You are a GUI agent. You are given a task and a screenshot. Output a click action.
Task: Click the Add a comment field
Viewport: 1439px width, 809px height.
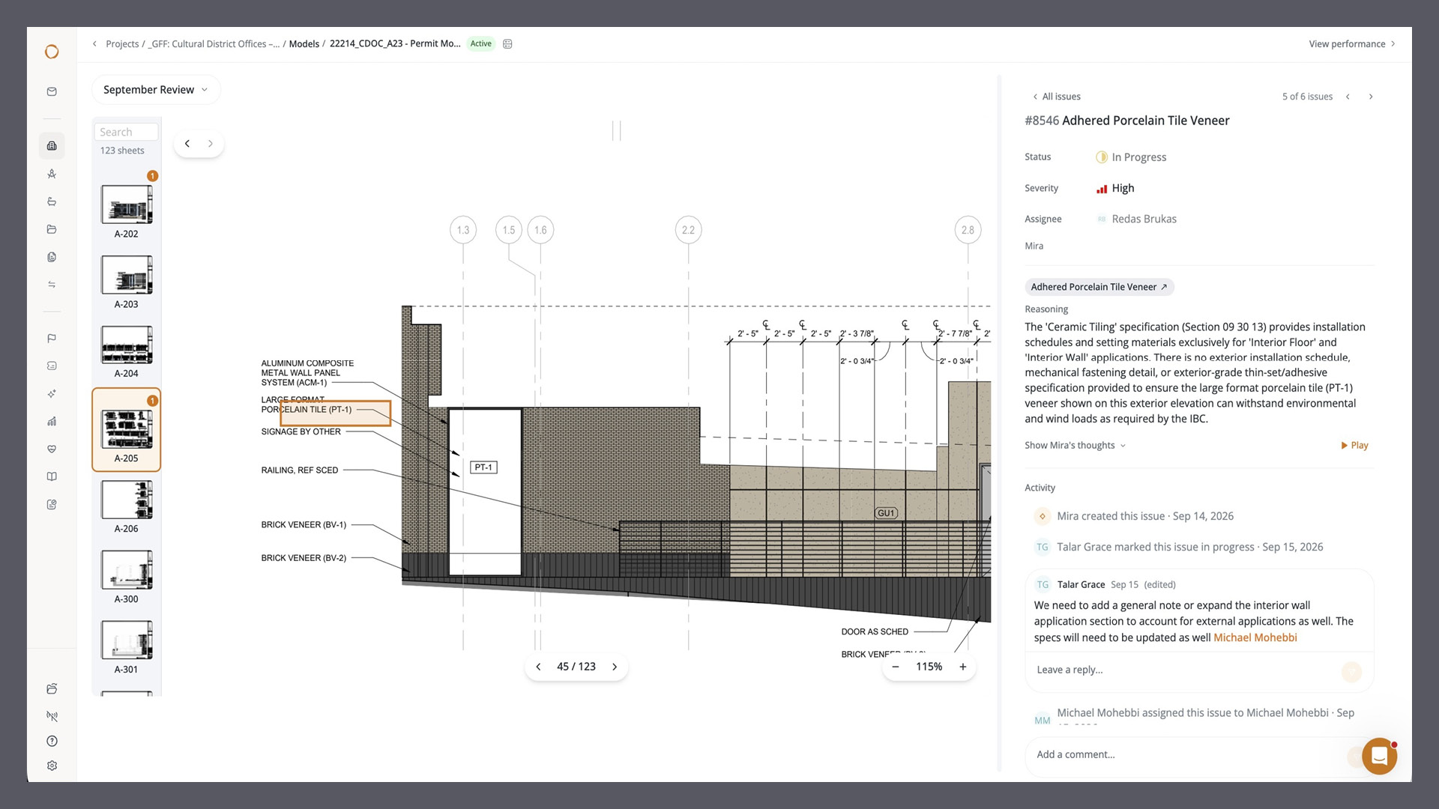[1192, 754]
